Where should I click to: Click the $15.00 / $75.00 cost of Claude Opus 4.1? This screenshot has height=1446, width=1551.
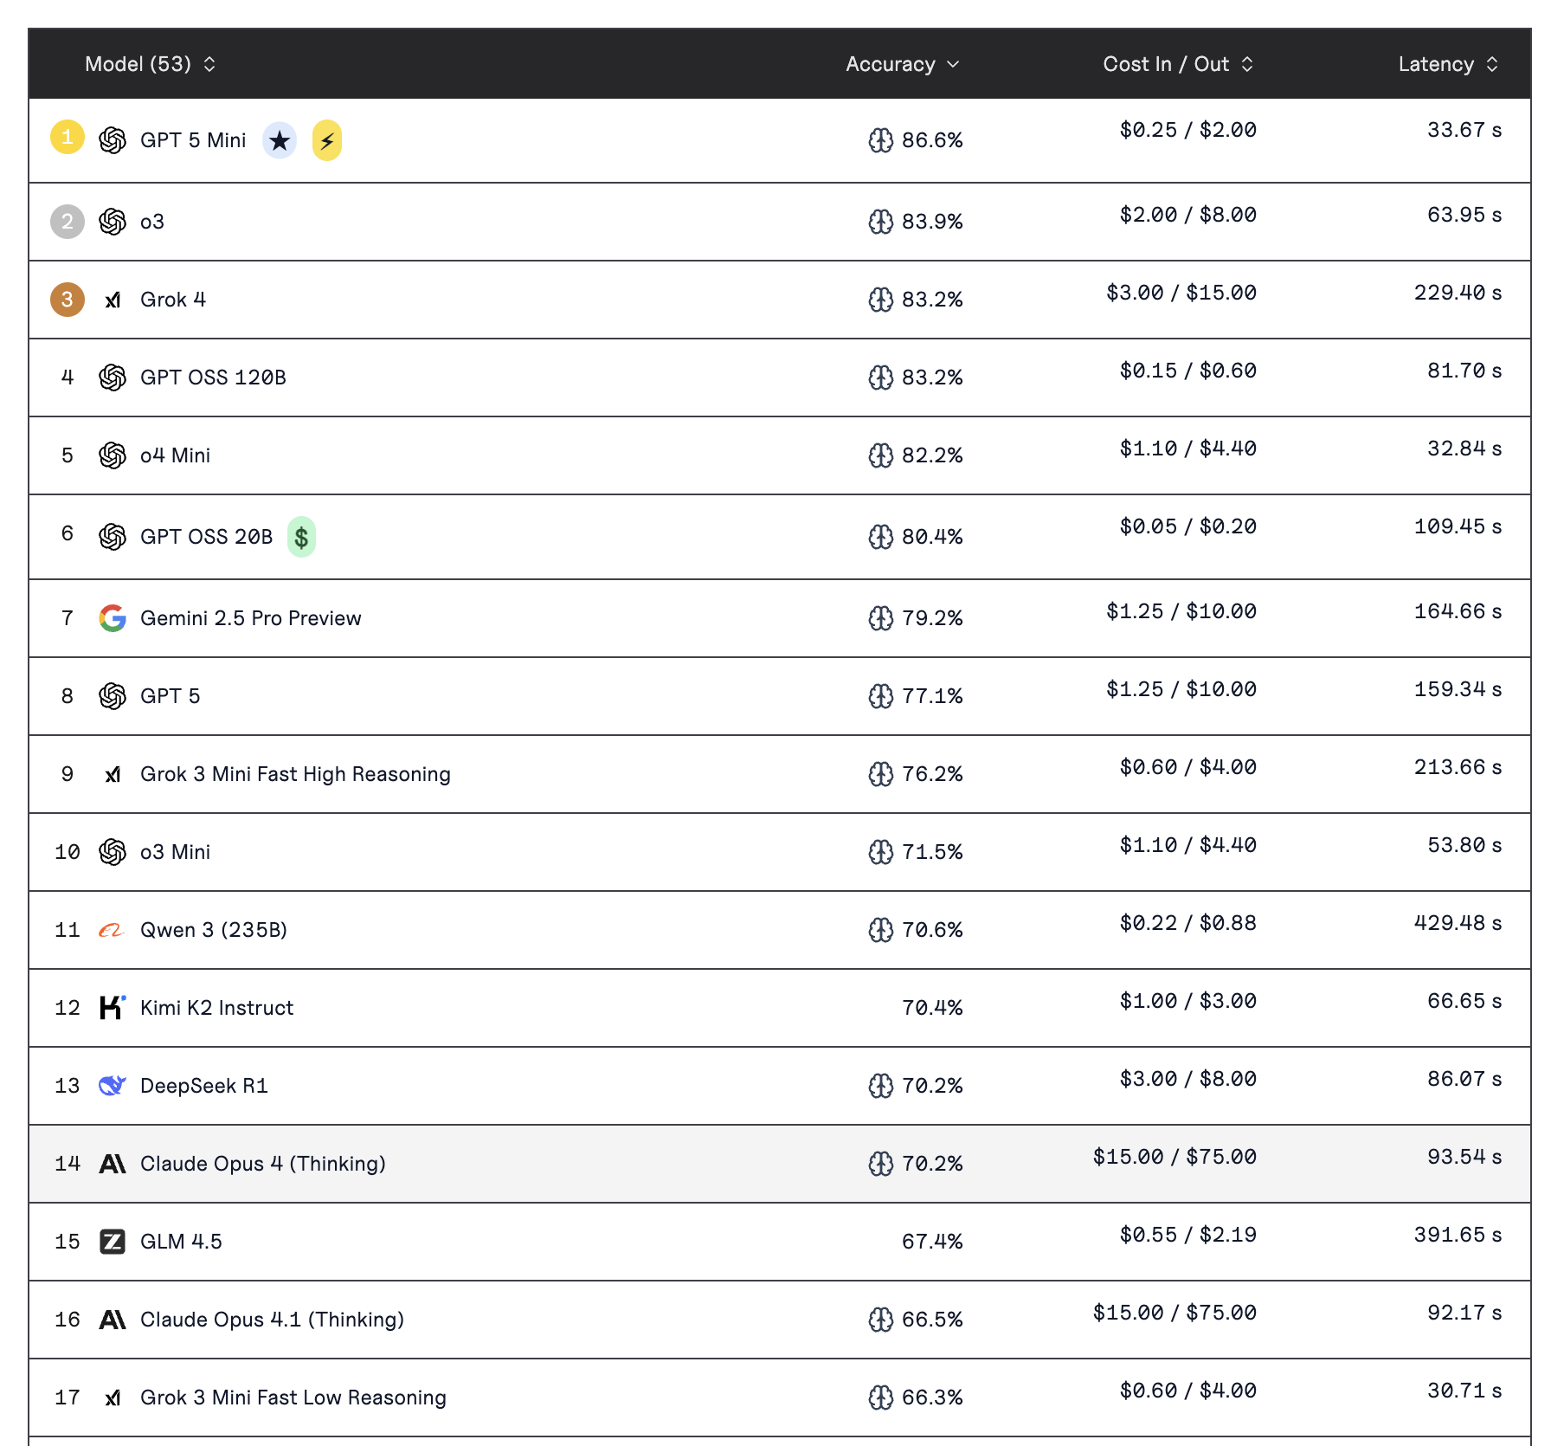pyautogui.click(x=1175, y=1313)
